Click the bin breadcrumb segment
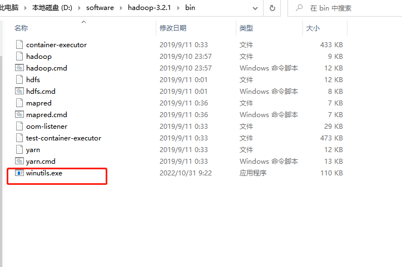Image resolution: width=402 pixels, height=267 pixels. 190,8
